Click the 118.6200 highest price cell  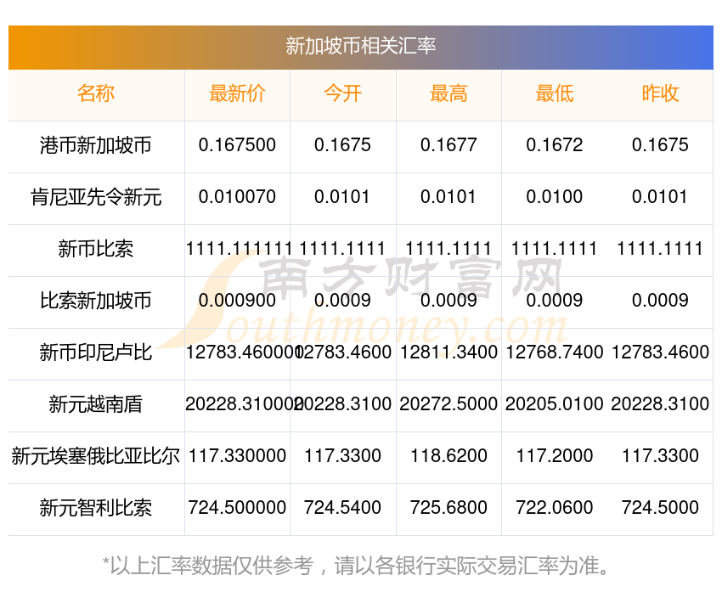coord(448,456)
